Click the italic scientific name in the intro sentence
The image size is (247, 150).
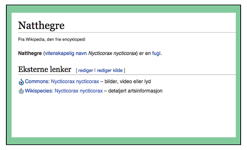click(x=112, y=53)
